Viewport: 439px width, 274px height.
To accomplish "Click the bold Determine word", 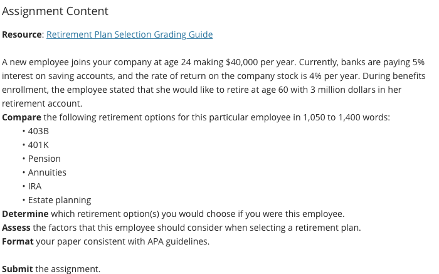I will 25,214.
